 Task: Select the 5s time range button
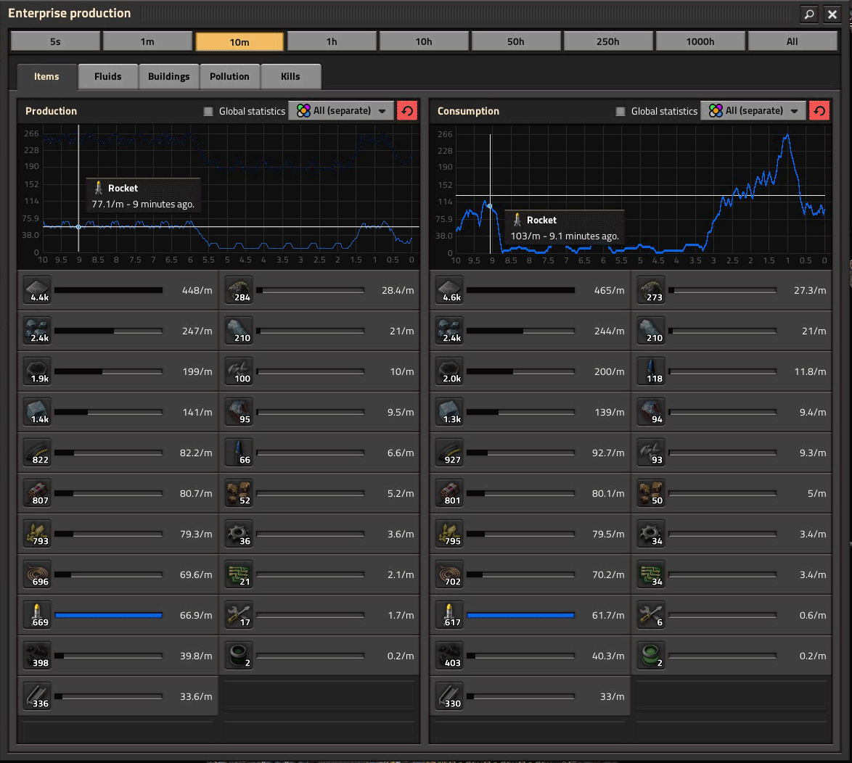pos(55,41)
